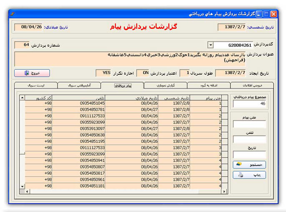Image resolution: width=286 pixels, height=212 pixels.
Task: Click the تلفن column header
Action: (79, 98)
